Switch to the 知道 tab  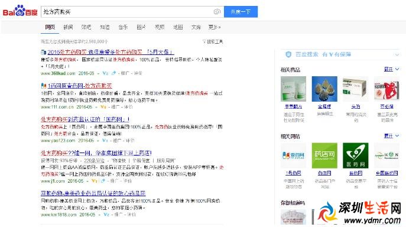pyautogui.click(x=105, y=27)
